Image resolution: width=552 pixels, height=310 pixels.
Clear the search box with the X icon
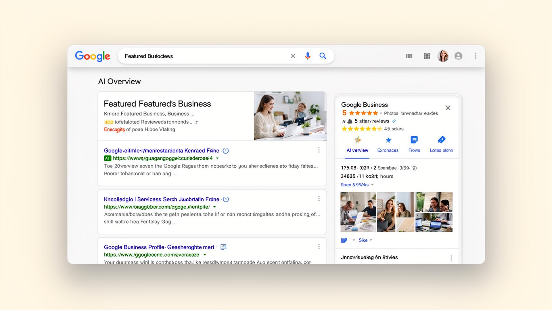[293, 56]
